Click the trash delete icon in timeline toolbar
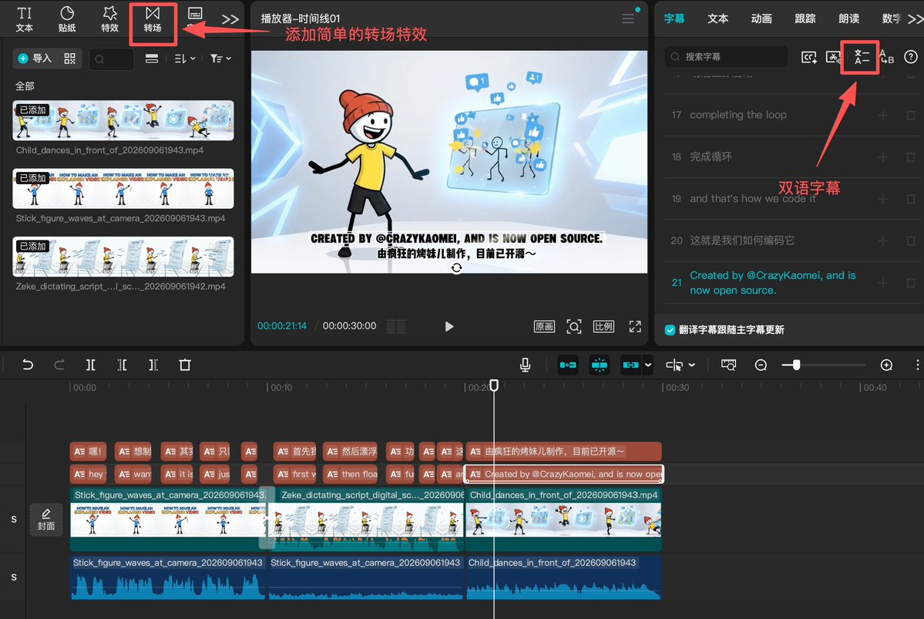The image size is (924, 619). (184, 365)
